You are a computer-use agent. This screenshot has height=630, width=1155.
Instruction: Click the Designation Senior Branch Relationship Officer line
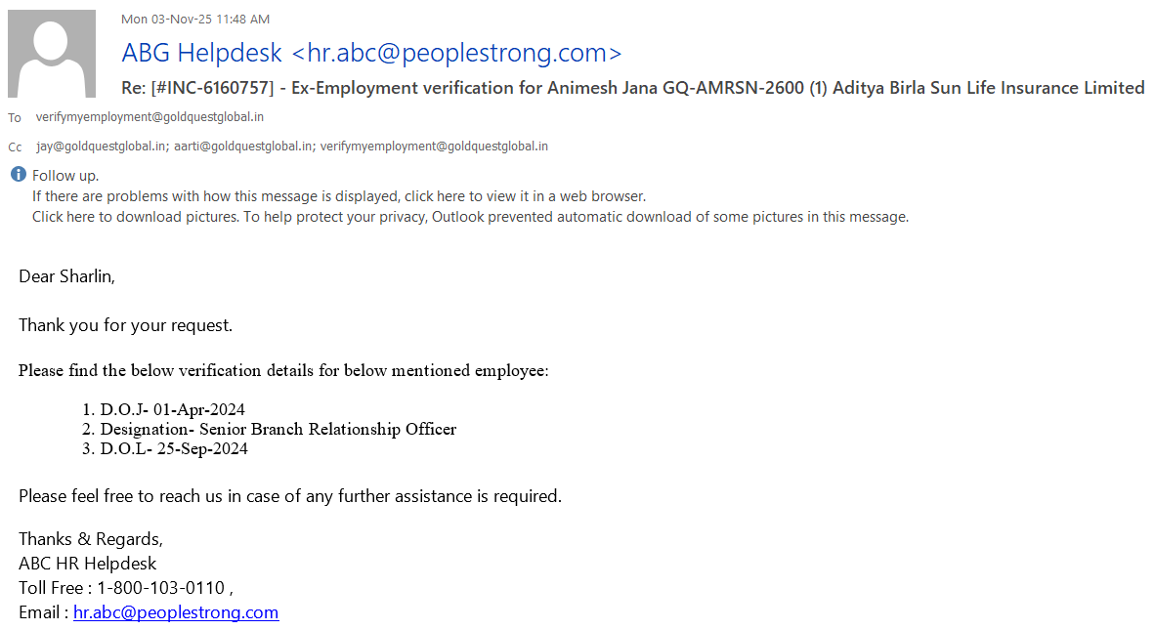[278, 429]
